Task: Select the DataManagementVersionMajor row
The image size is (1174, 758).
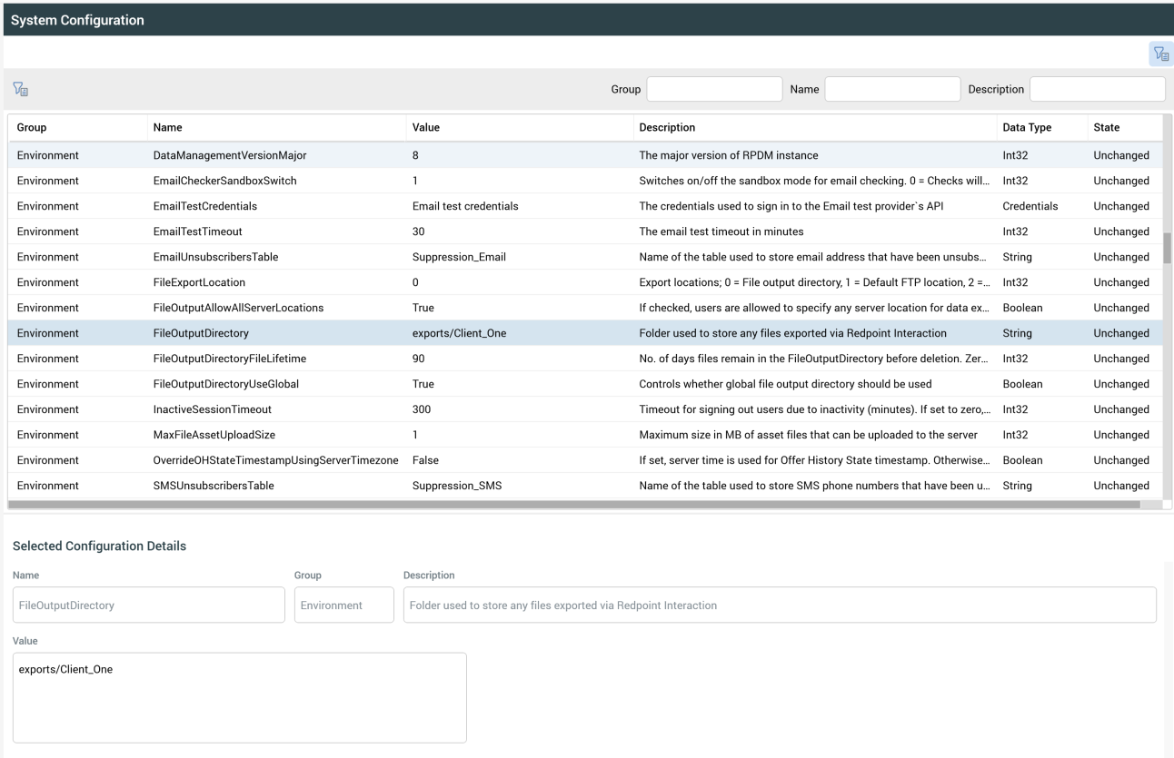Action: 231,155
